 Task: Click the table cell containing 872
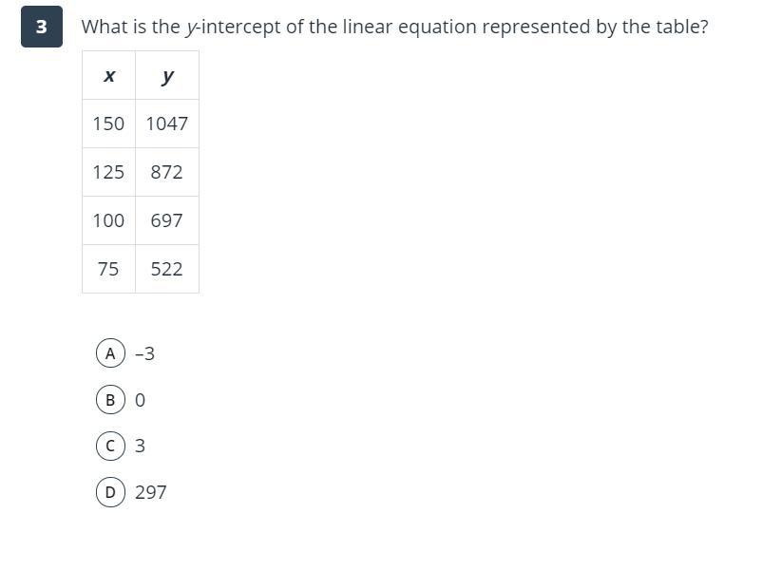tap(167, 172)
